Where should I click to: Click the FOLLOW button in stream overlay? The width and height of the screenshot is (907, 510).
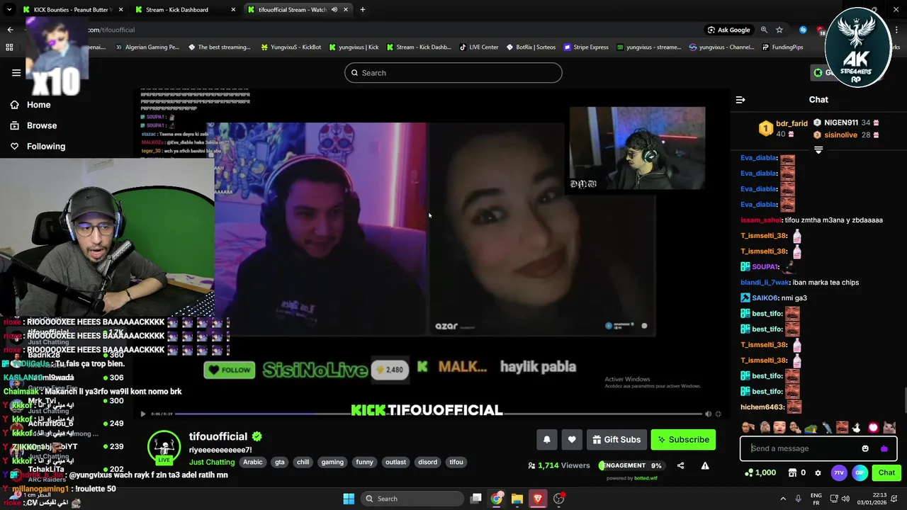[x=229, y=370]
